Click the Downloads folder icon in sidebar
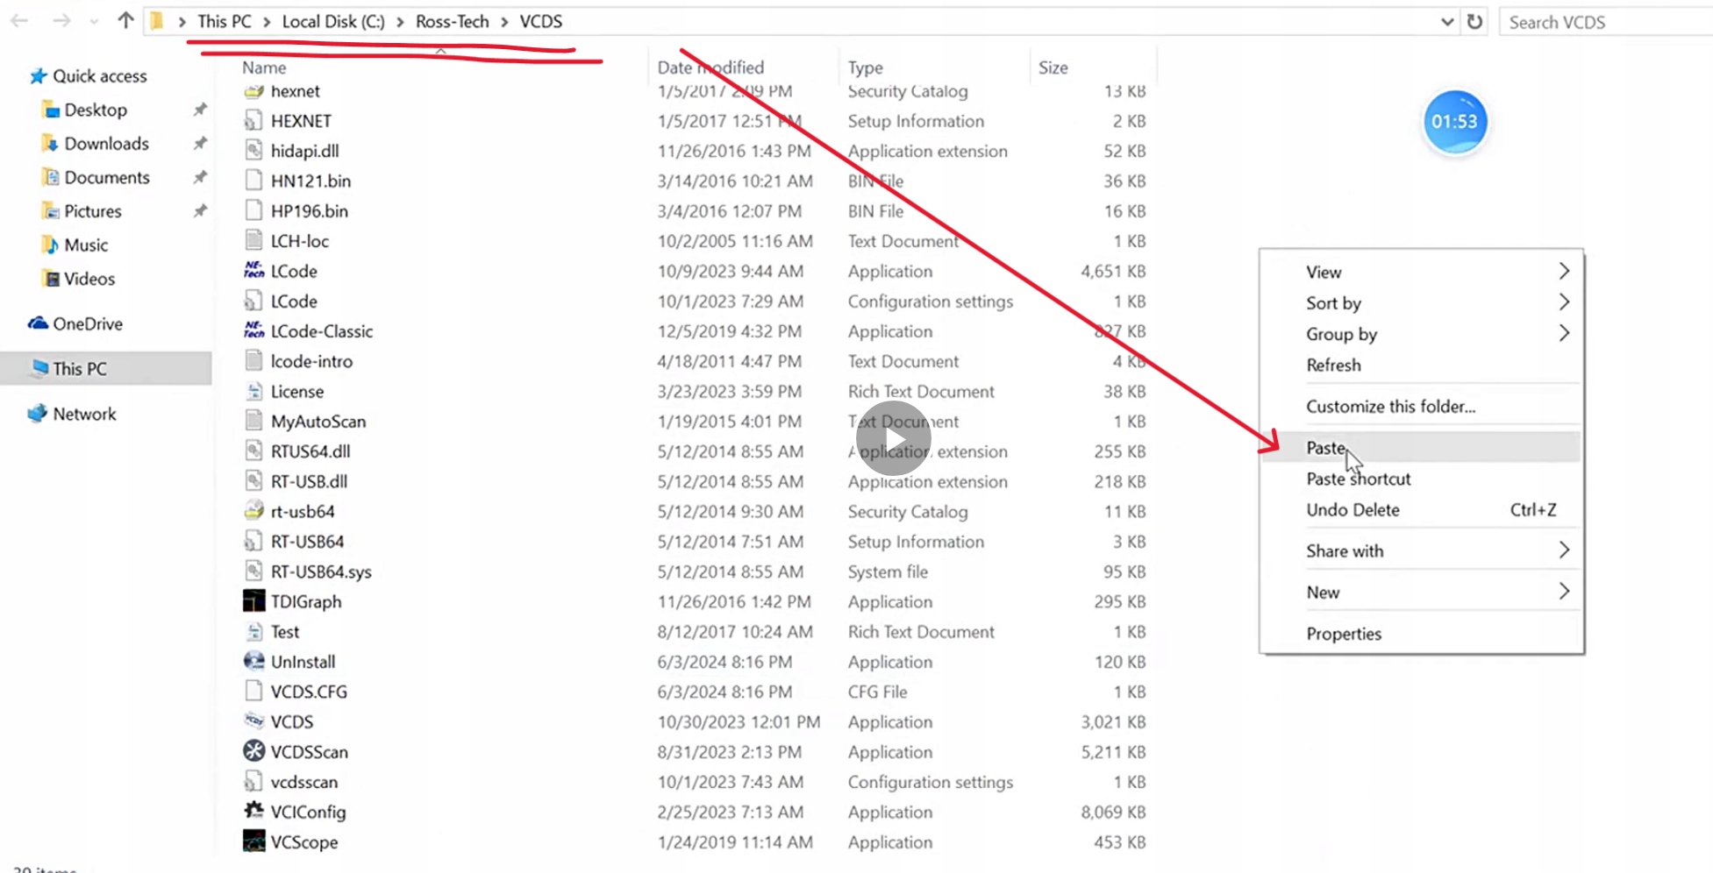The image size is (1713, 873). 50,143
